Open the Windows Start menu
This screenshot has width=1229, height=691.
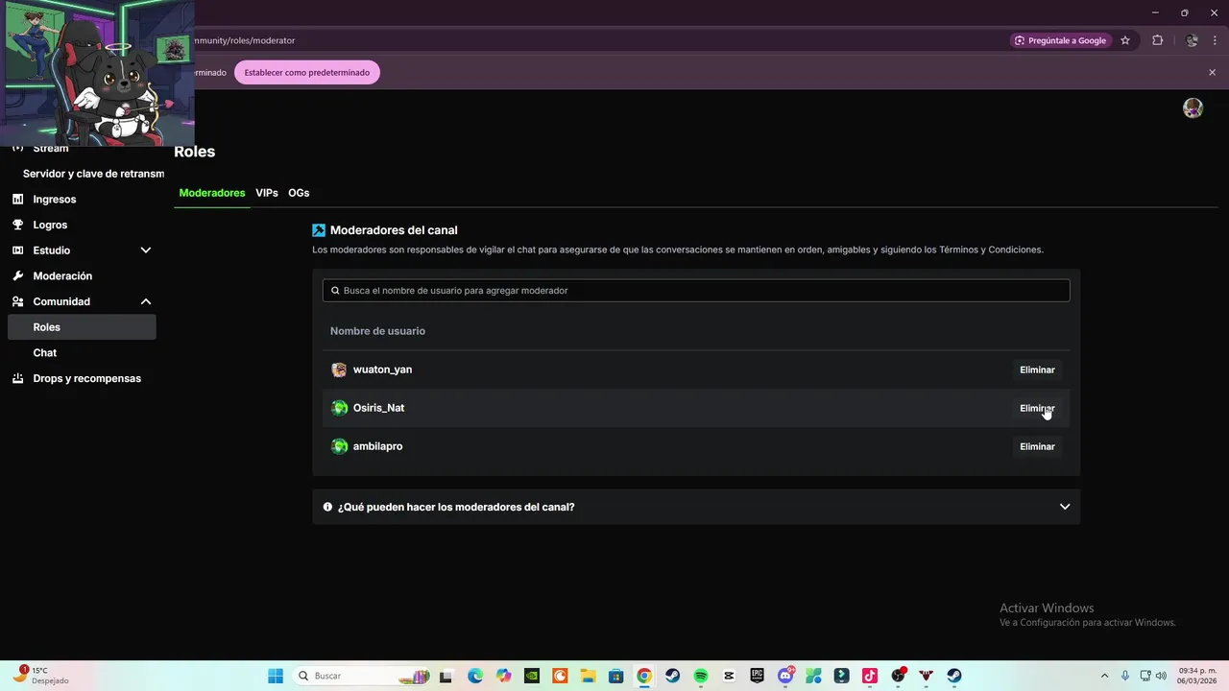(x=276, y=676)
